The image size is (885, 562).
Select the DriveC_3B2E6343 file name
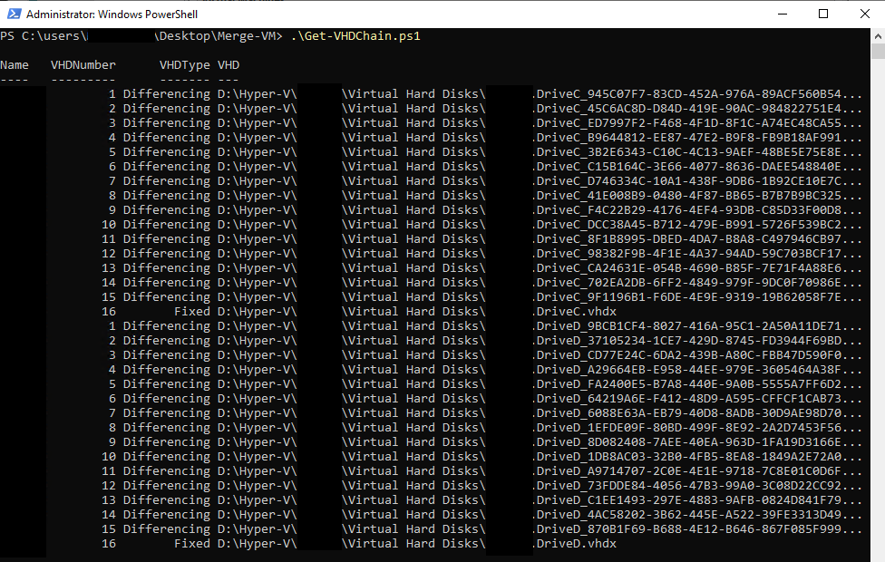[697, 151]
